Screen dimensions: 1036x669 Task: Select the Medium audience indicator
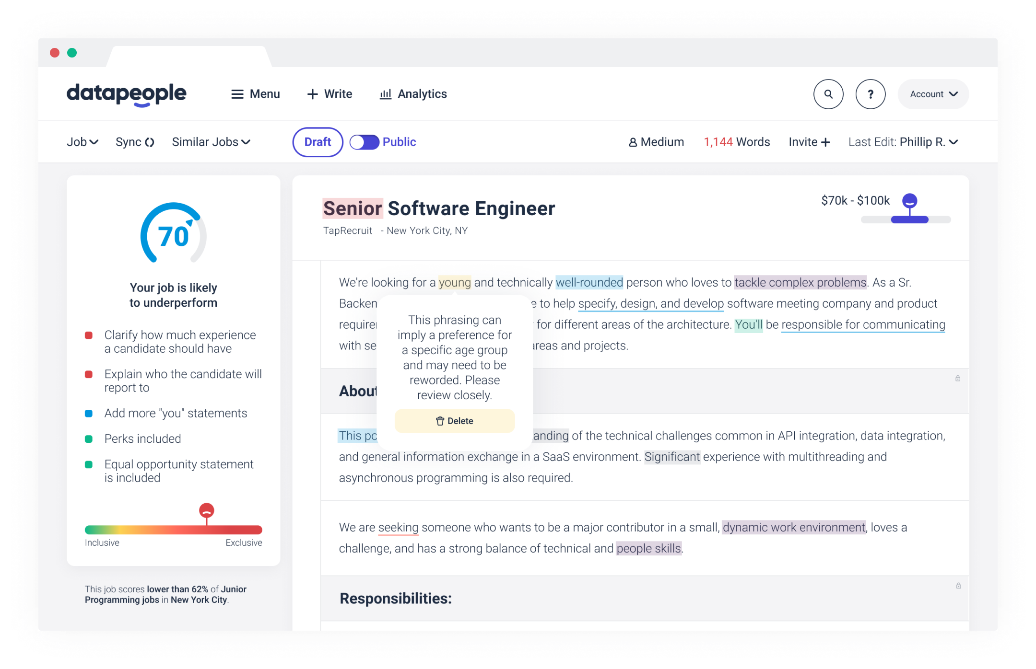coord(656,142)
